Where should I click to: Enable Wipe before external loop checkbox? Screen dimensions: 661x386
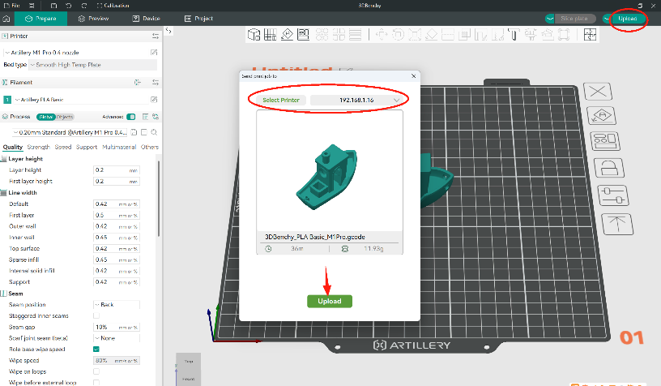(96, 383)
